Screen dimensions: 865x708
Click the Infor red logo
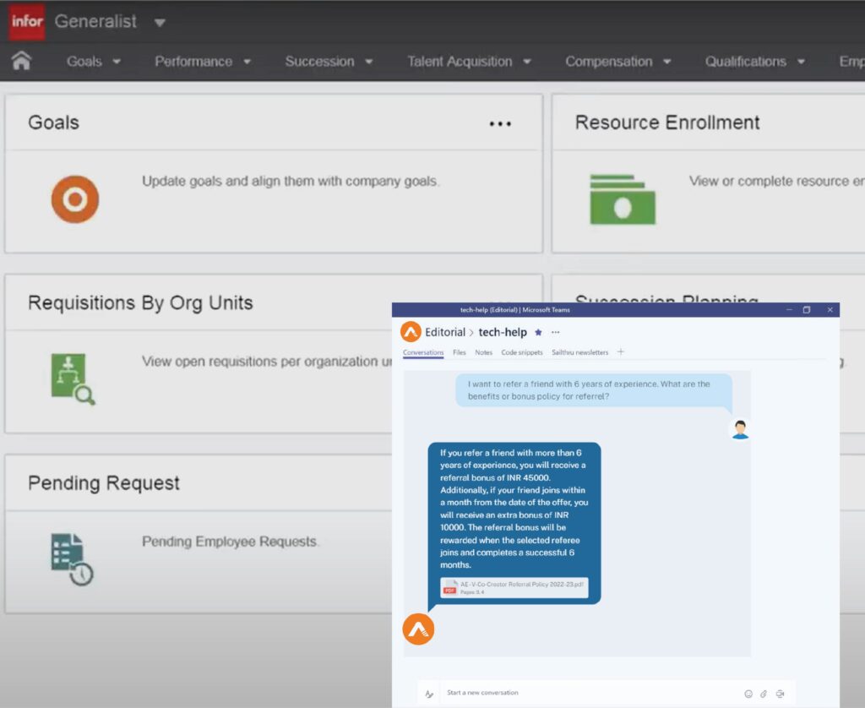(26, 21)
